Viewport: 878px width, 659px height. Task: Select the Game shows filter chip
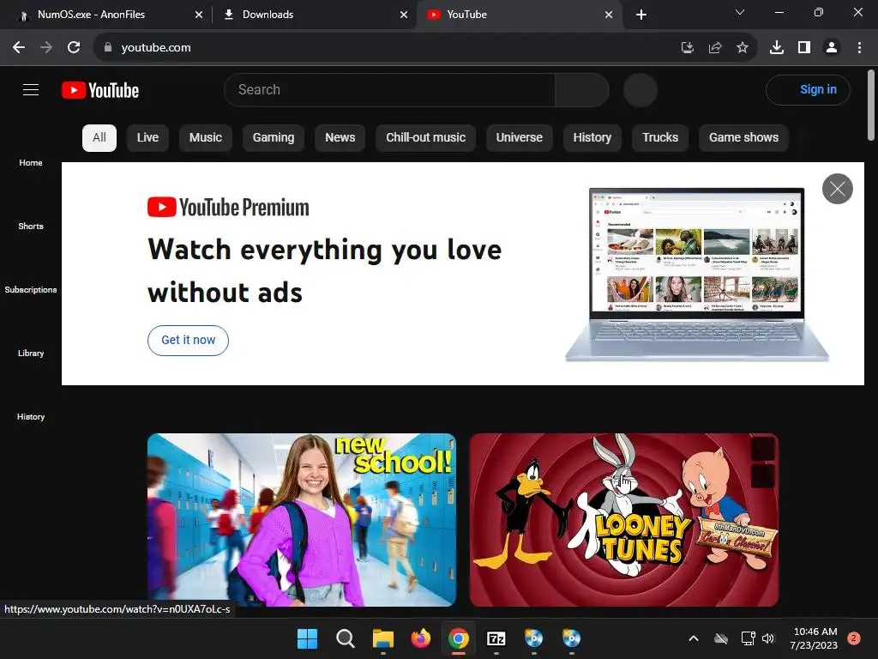743,138
